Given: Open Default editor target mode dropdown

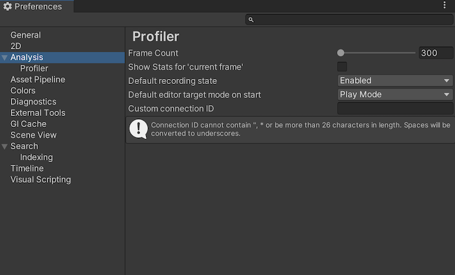Looking at the screenshot, I should pyautogui.click(x=395, y=95).
